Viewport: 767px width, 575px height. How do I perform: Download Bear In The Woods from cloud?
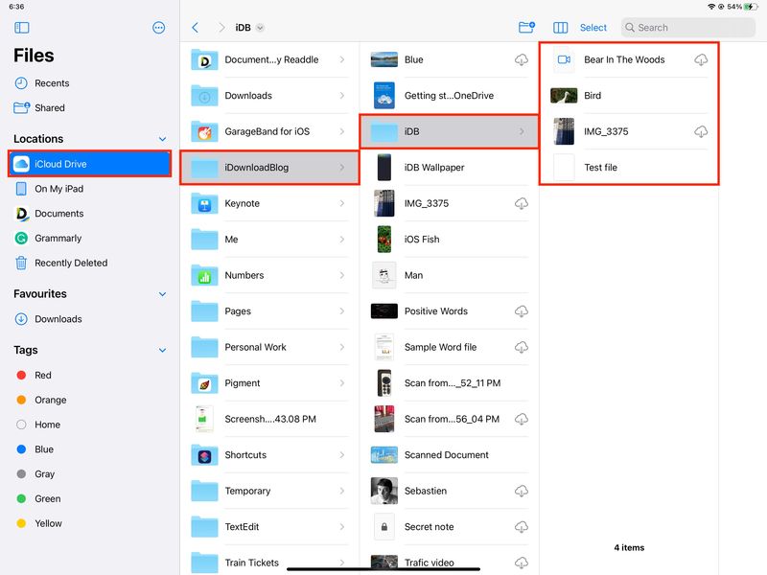[x=701, y=59]
